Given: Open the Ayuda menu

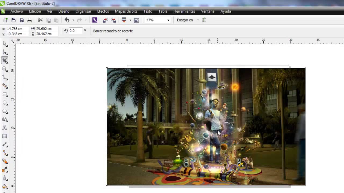Looking at the screenshot, I should [x=226, y=11].
